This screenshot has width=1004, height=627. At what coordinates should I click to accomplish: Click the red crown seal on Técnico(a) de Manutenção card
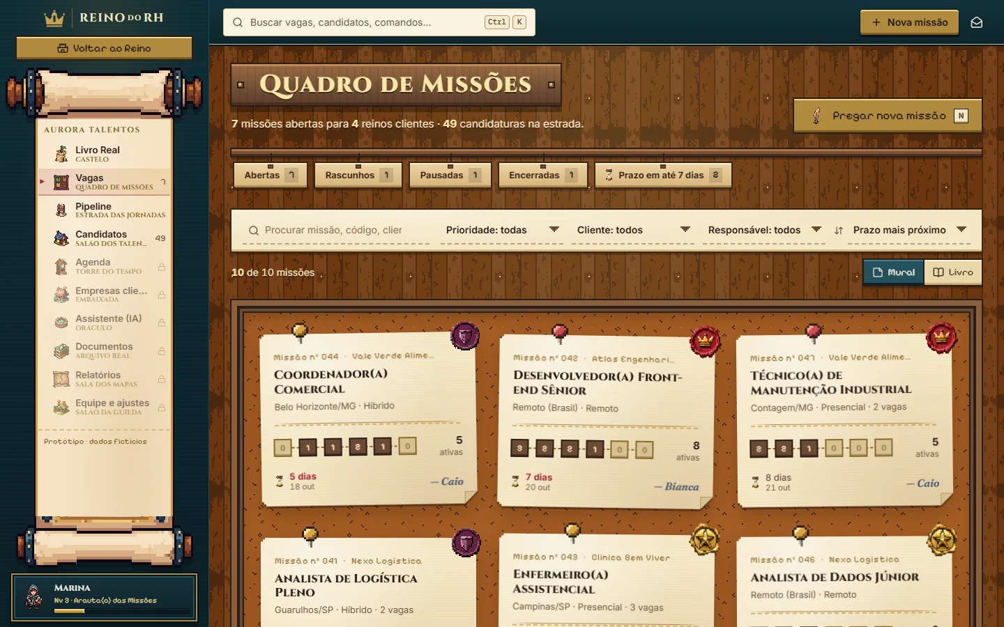941,338
